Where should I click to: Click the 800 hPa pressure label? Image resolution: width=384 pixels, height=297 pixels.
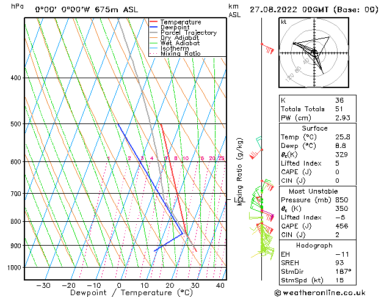pos(16,221)
